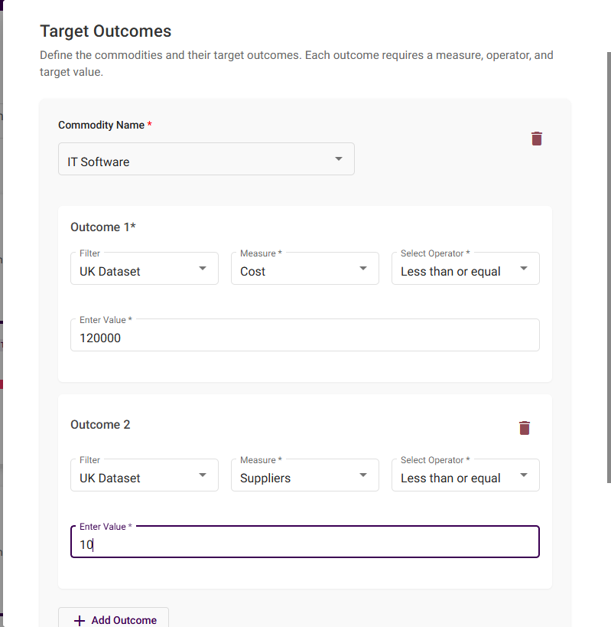Open Outcome 2 Select Operator dropdown
The image size is (611, 627).
(x=466, y=475)
